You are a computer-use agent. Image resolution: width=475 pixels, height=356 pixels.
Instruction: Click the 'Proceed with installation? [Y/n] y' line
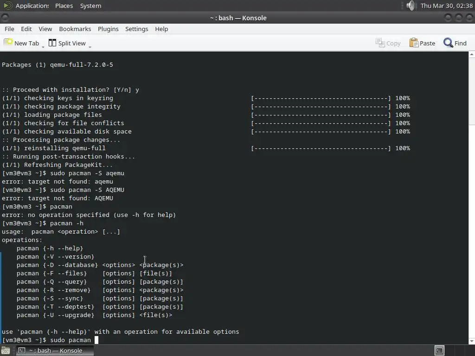(71, 90)
